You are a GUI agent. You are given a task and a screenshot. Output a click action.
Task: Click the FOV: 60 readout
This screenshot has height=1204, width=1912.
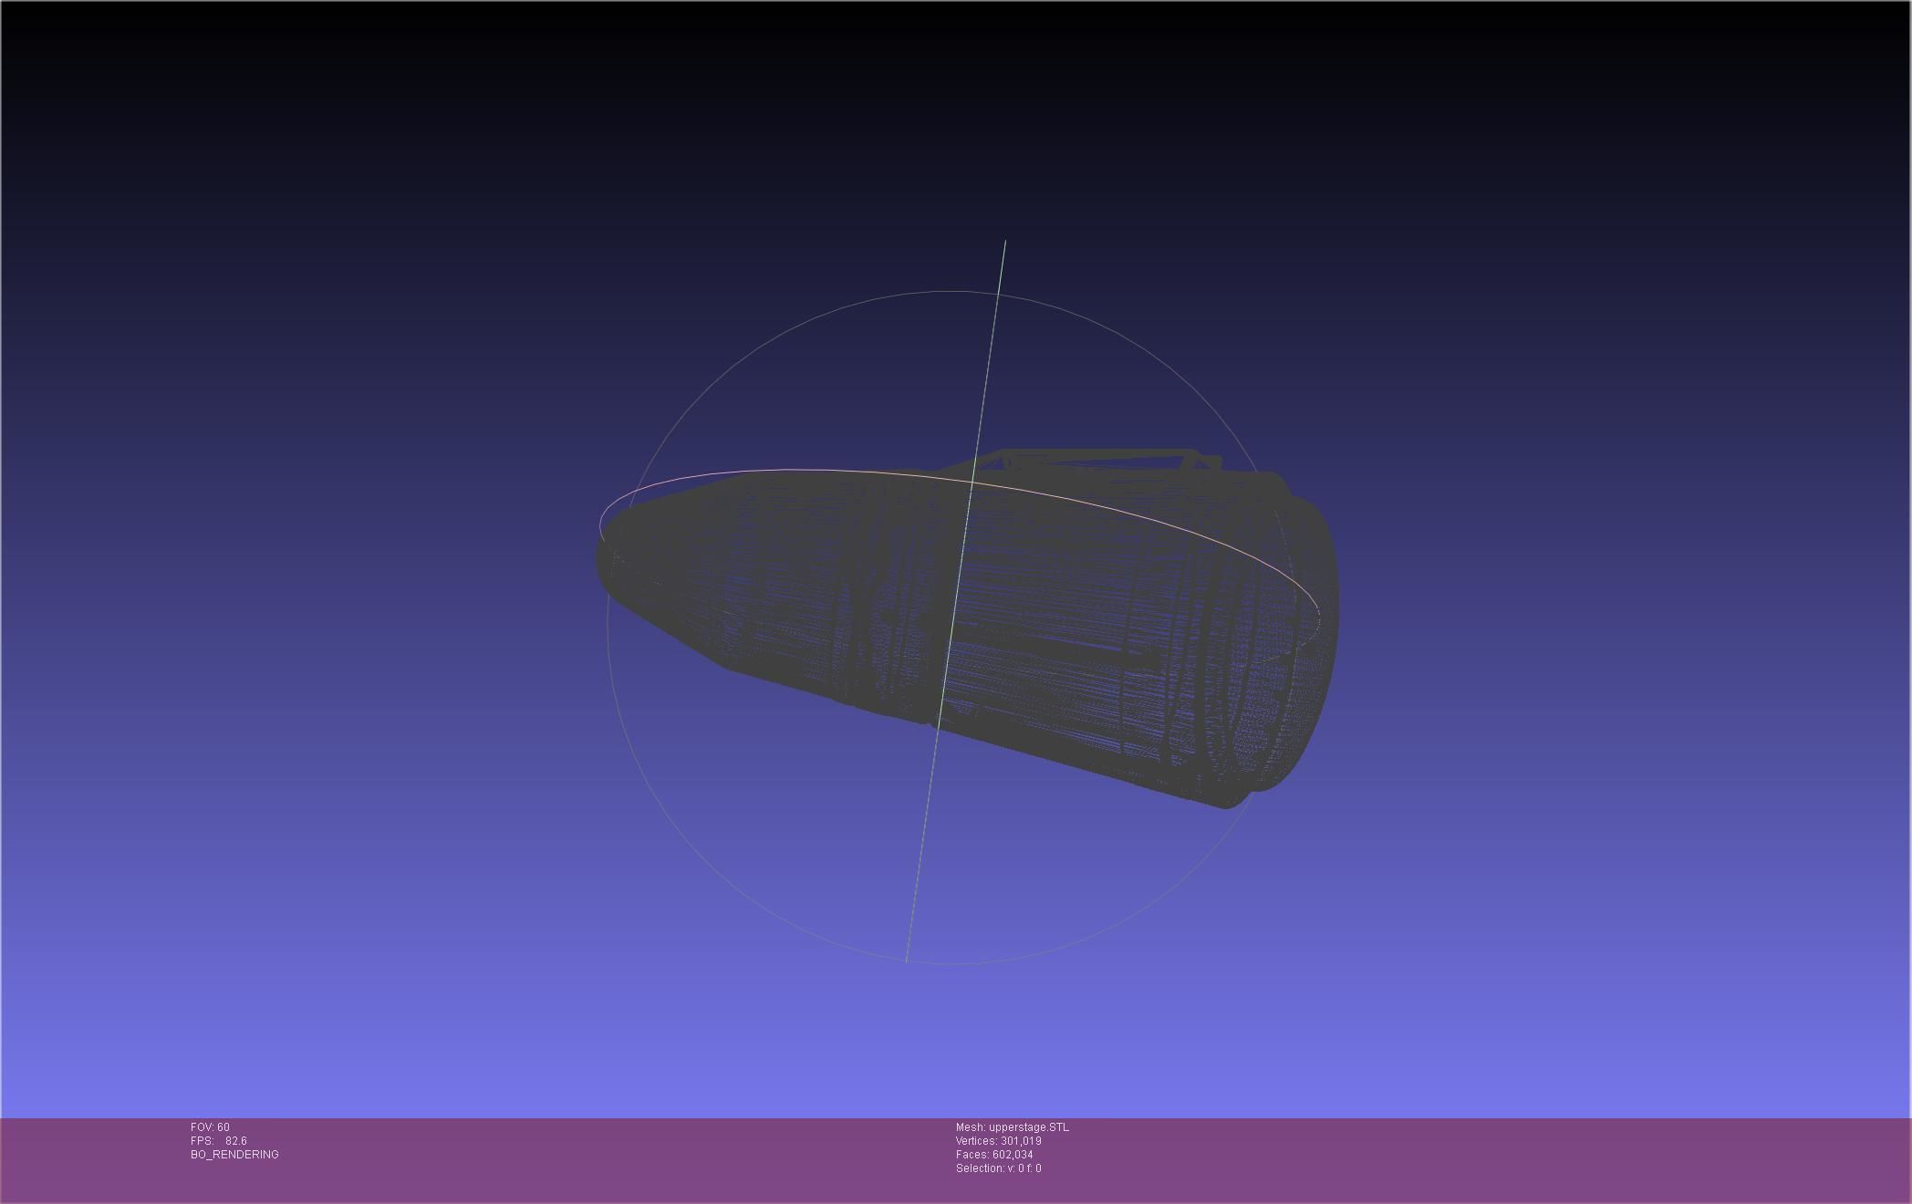click(x=210, y=1127)
